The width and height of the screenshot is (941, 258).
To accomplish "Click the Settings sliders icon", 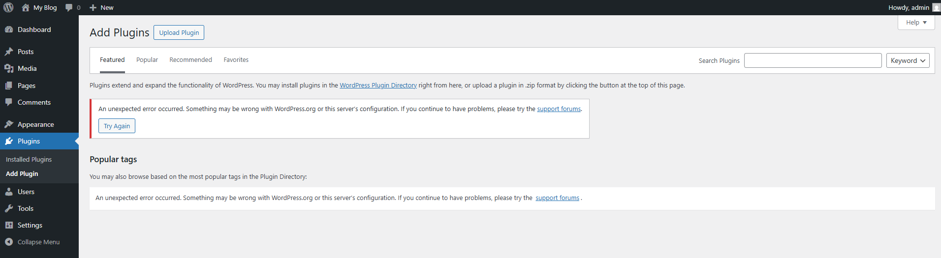I will [x=9, y=225].
